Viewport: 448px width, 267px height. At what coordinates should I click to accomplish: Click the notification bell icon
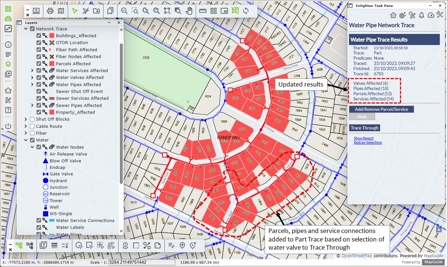(421, 15)
